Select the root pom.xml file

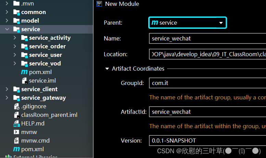point(47,149)
